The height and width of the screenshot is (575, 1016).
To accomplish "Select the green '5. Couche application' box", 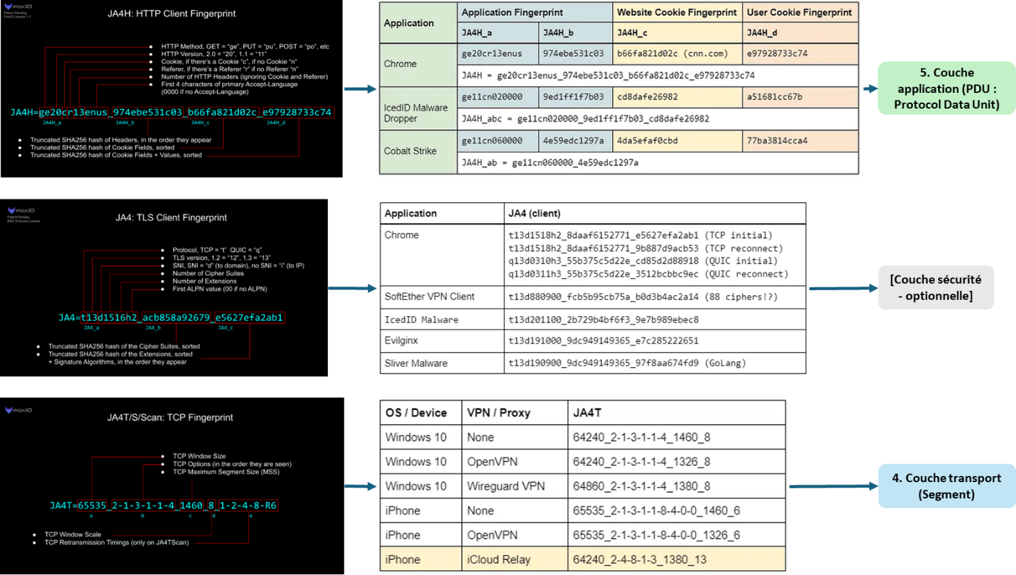I will [x=946, y=88].
